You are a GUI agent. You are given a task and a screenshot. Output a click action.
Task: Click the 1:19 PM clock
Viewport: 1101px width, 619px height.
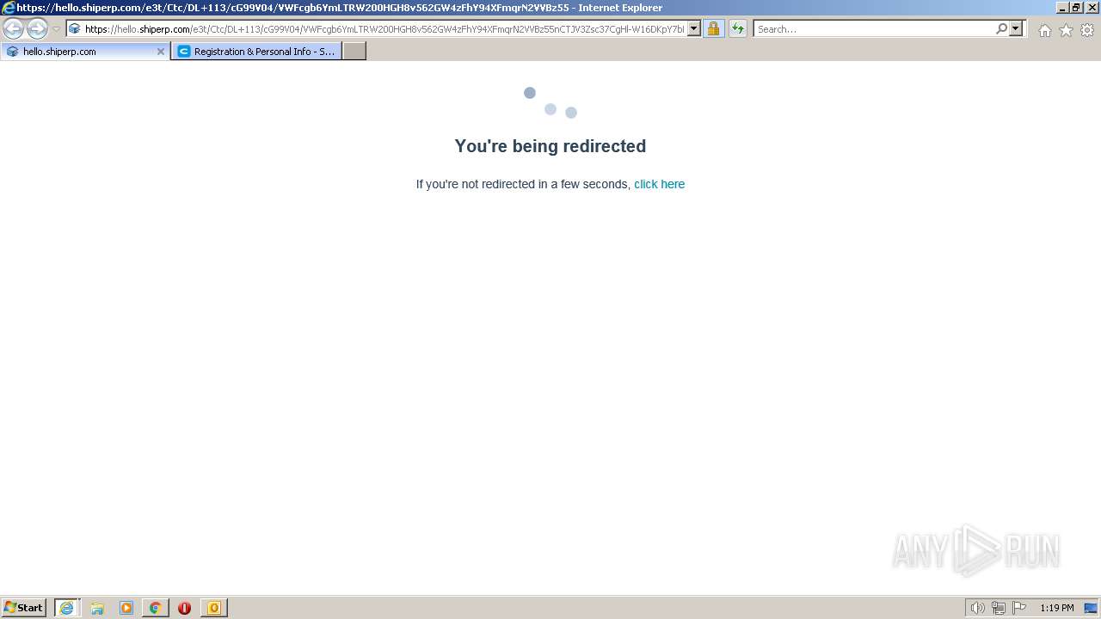[x=1056, y=608]
